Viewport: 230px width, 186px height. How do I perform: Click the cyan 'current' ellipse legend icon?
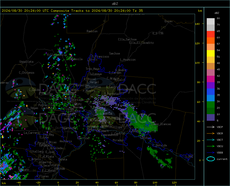(x=211, y=159)
